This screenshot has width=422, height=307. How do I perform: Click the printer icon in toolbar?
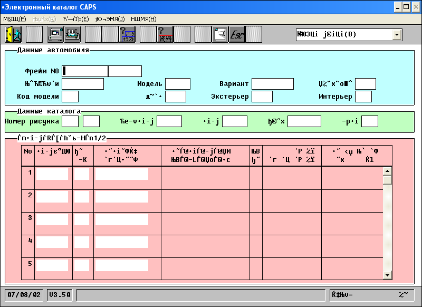point(72,35)
